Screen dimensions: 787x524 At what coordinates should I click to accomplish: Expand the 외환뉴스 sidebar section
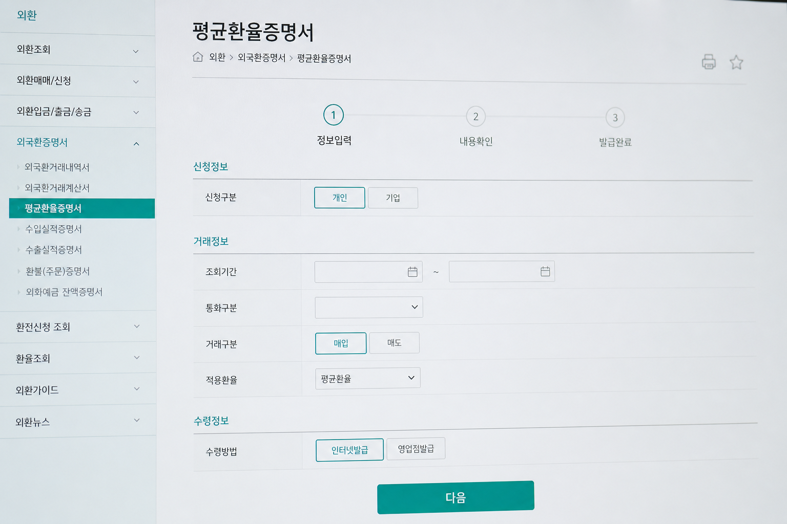(77, 422)
